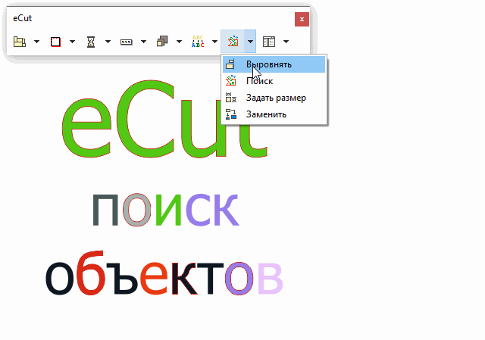Click the search icon next to Поиск
The image size is (485, 340).
(230, 81)
